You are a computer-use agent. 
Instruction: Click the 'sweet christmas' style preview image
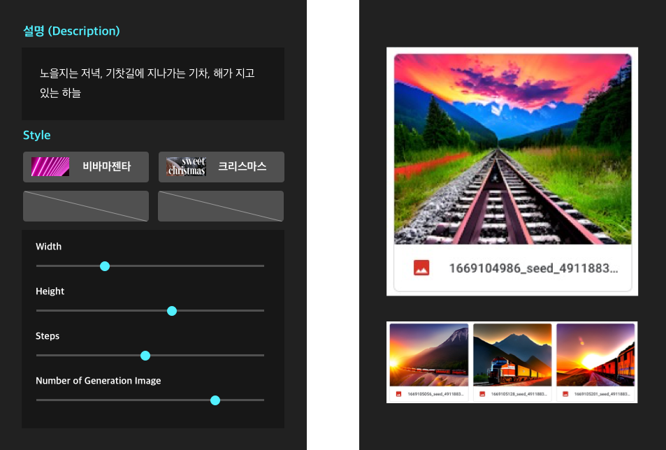pos(186,167)
